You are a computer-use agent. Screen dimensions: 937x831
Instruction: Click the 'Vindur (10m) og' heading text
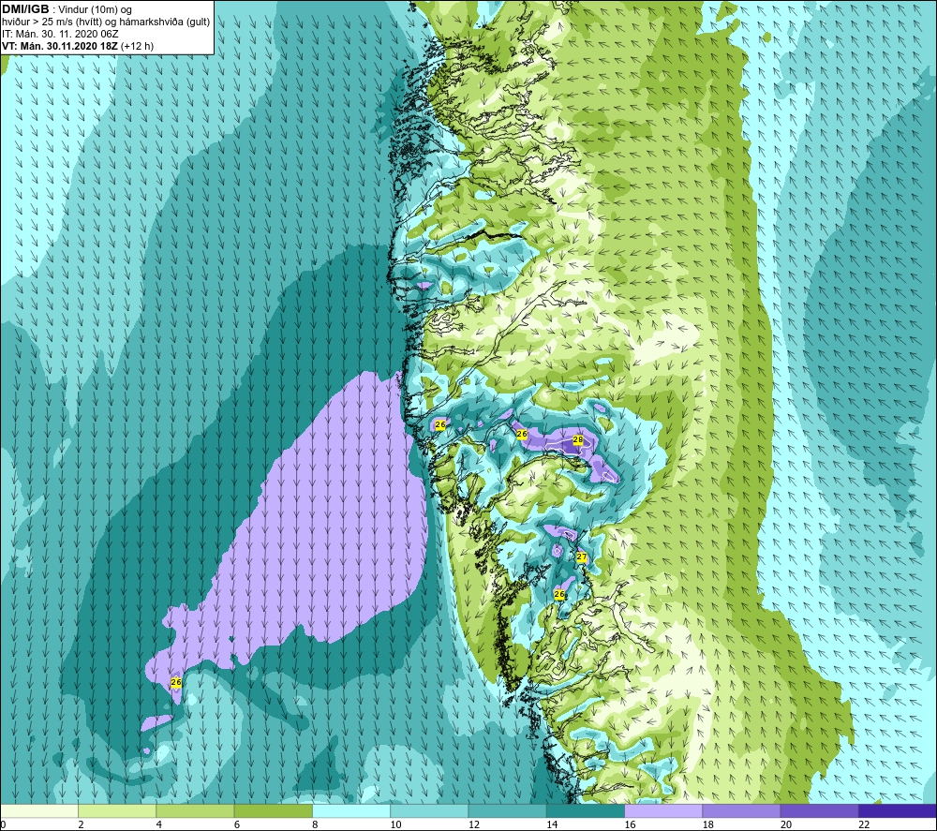95,10
